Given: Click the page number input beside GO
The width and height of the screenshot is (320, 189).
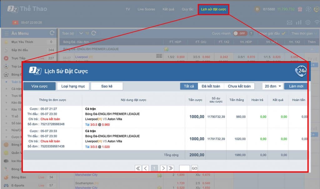Looking at the screenshot, I should [x=184, y=168].
